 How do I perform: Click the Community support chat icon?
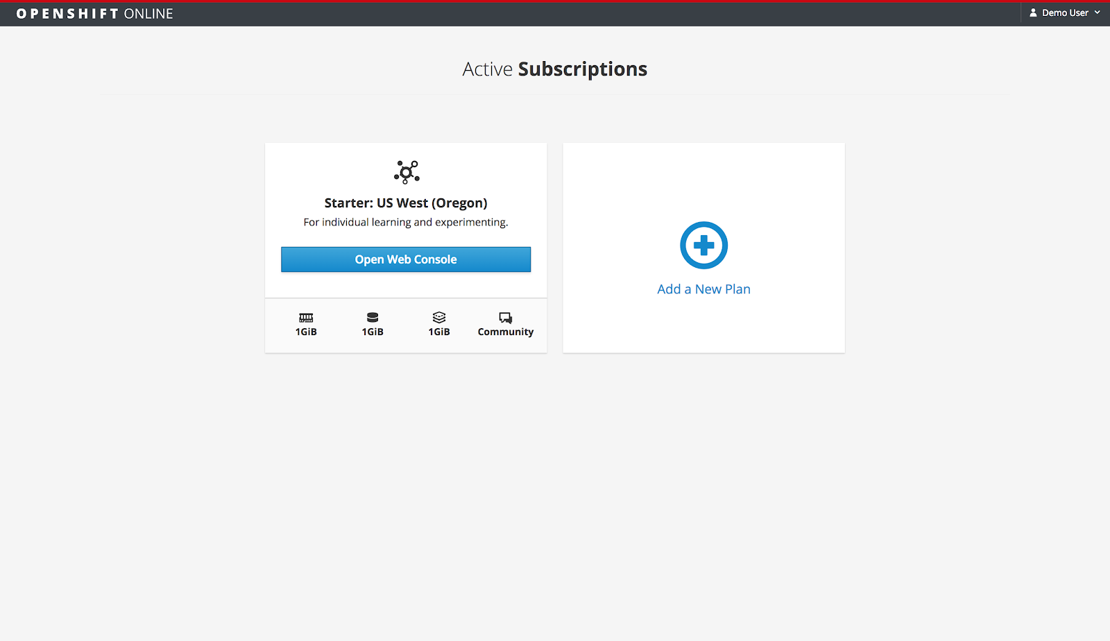coord(506,318)
